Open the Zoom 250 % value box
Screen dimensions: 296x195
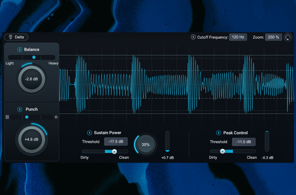point(273,37)
